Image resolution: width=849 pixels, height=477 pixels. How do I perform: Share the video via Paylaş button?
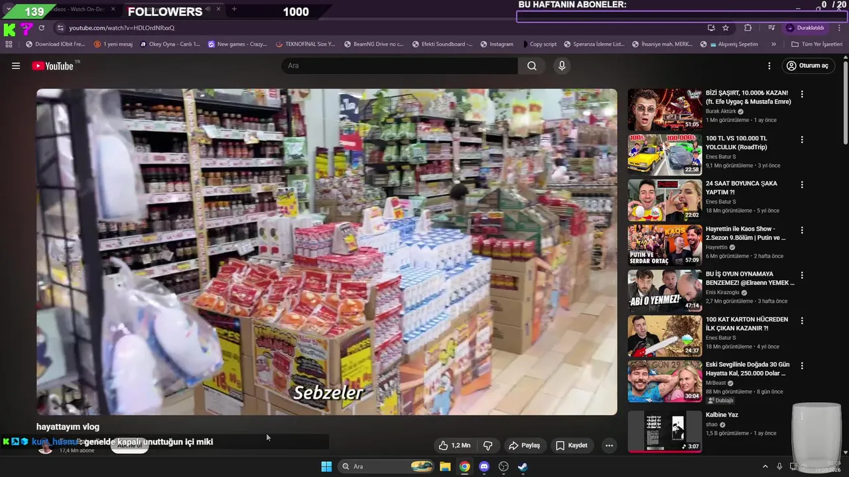coord(524,445)
